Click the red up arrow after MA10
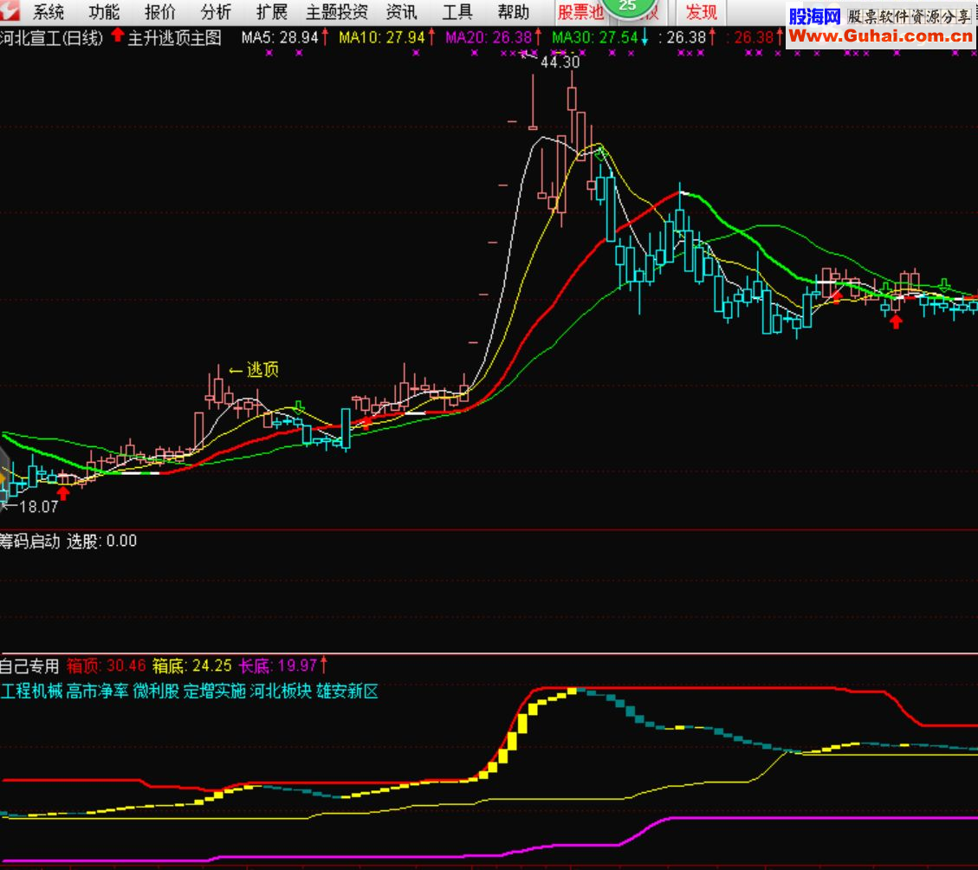The height and width of the screenshot is (870, 978). point(431,38)
